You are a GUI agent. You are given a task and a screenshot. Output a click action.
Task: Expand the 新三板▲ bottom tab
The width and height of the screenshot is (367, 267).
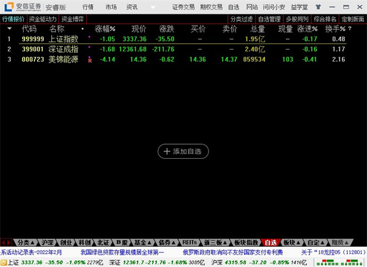[215, 243]
